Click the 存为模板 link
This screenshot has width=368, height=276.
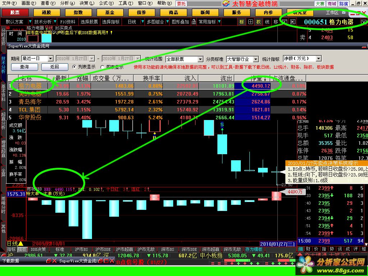point(254,249)
